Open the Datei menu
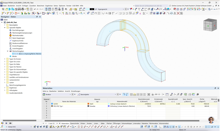 pos(5,6)
